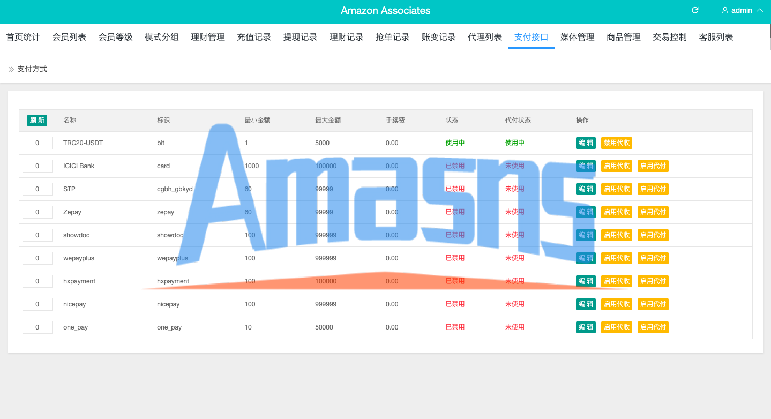Click sort input for hxpayment row

[38, 281]
